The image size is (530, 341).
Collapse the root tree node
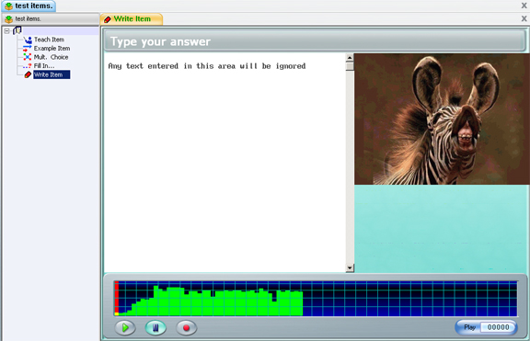tap(6, 31)
